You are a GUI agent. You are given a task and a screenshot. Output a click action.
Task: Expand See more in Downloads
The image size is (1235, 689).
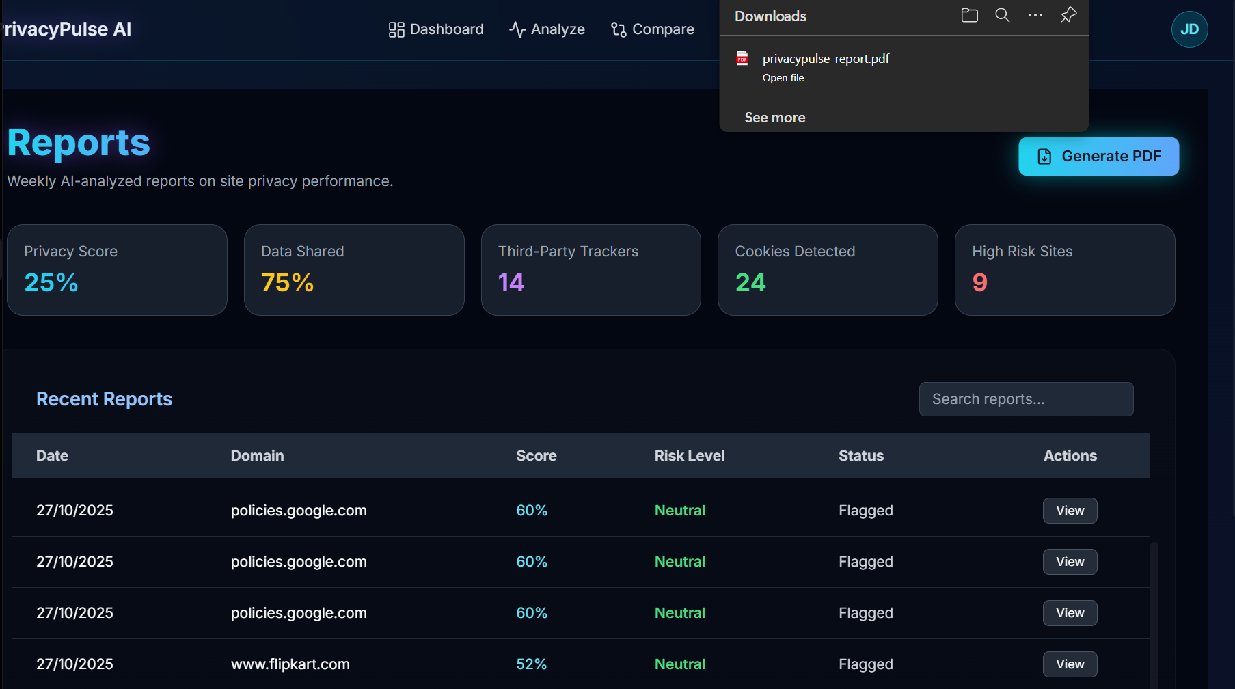tap(775, 118)
